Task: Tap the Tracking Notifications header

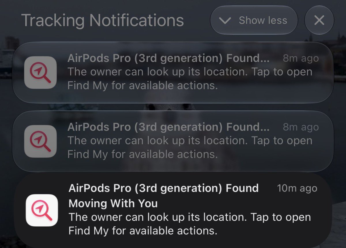Action: [103, 20]
